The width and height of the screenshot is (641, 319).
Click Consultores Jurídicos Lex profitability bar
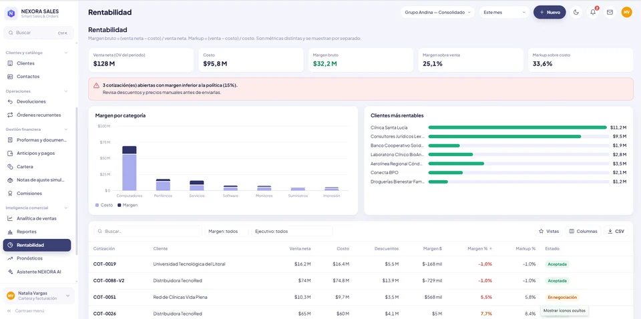[505, 136]
